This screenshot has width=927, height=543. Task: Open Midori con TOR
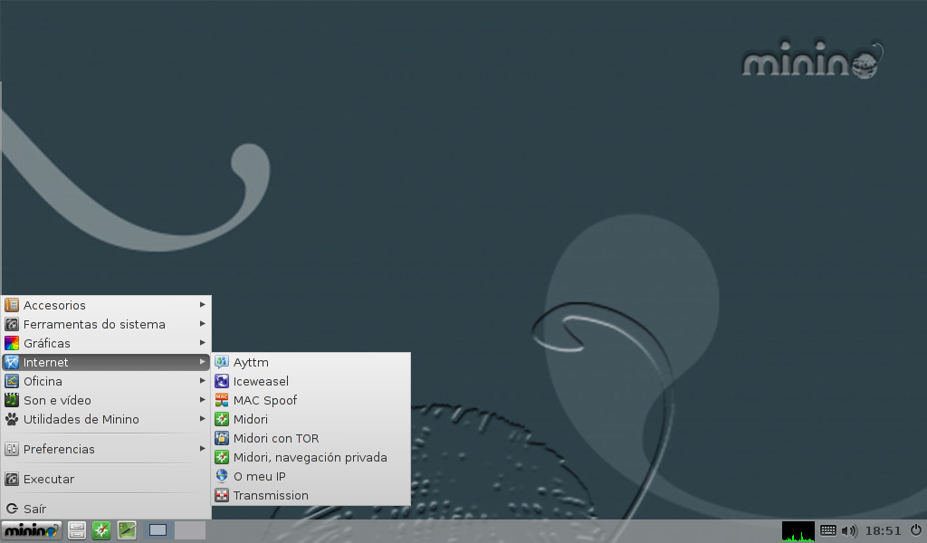point(311,438)
